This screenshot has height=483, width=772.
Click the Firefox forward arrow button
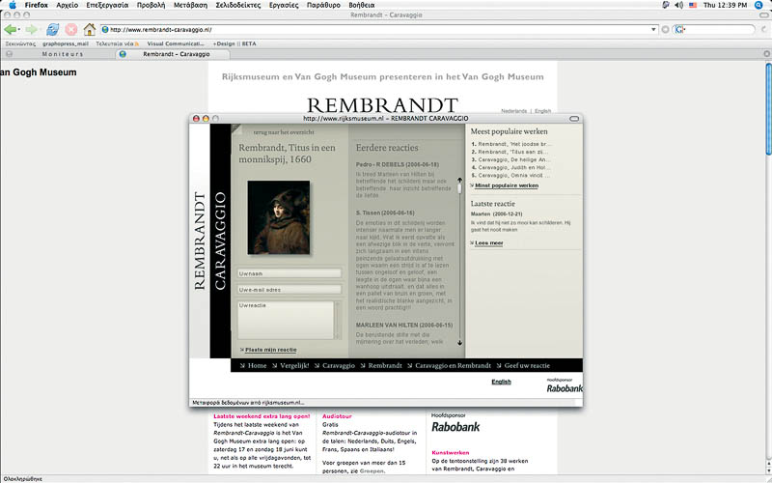31,30
